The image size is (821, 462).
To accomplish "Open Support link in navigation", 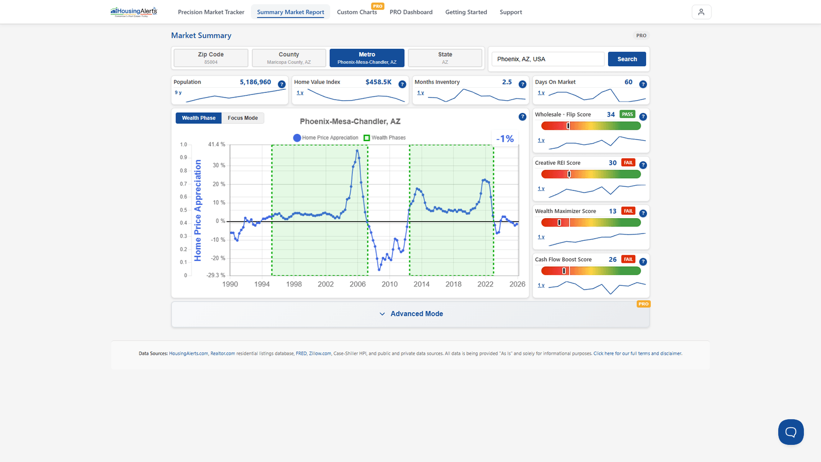I will point(511,12).
